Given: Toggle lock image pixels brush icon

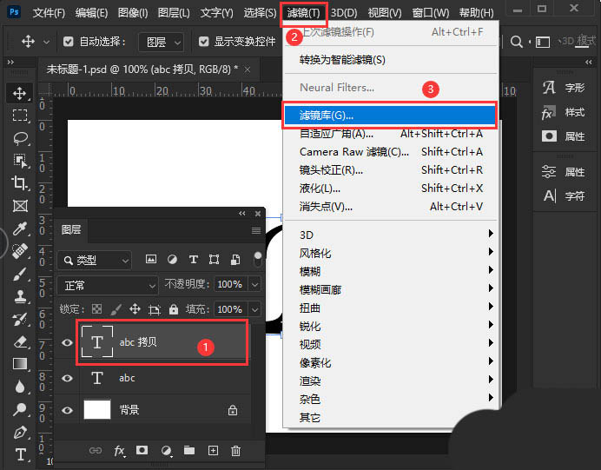Looking at the screenshot, I should (116, 309).
